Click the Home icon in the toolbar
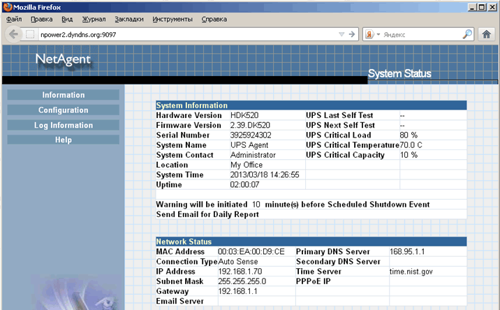 [486, 34]
